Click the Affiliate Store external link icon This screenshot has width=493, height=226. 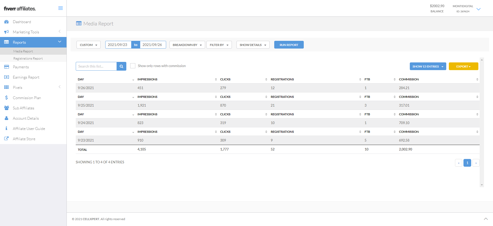[x=6, y=139]
